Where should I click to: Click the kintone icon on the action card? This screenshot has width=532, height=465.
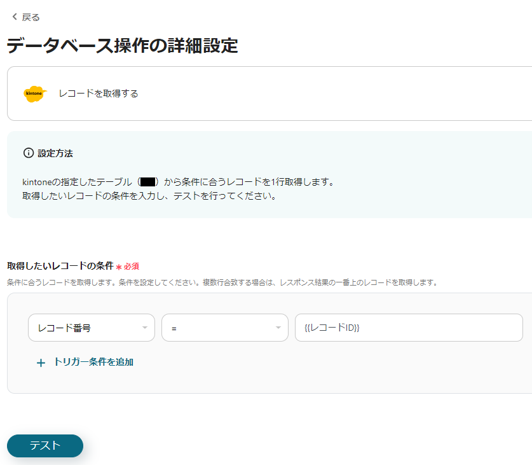coord(34,94)
